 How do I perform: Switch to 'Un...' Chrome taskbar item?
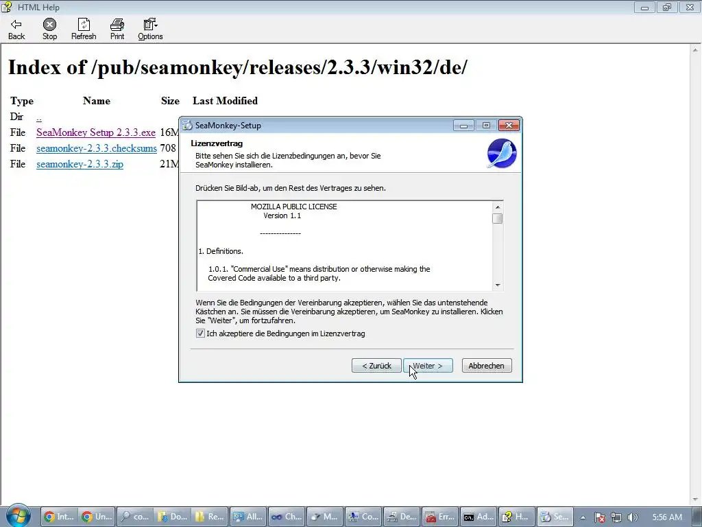coord(97,517)
